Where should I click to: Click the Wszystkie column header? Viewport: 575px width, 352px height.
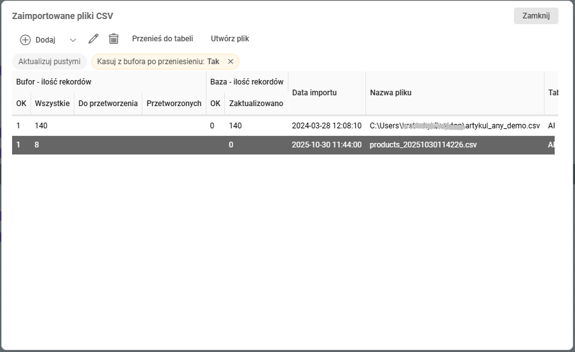(x=52, y=104)
